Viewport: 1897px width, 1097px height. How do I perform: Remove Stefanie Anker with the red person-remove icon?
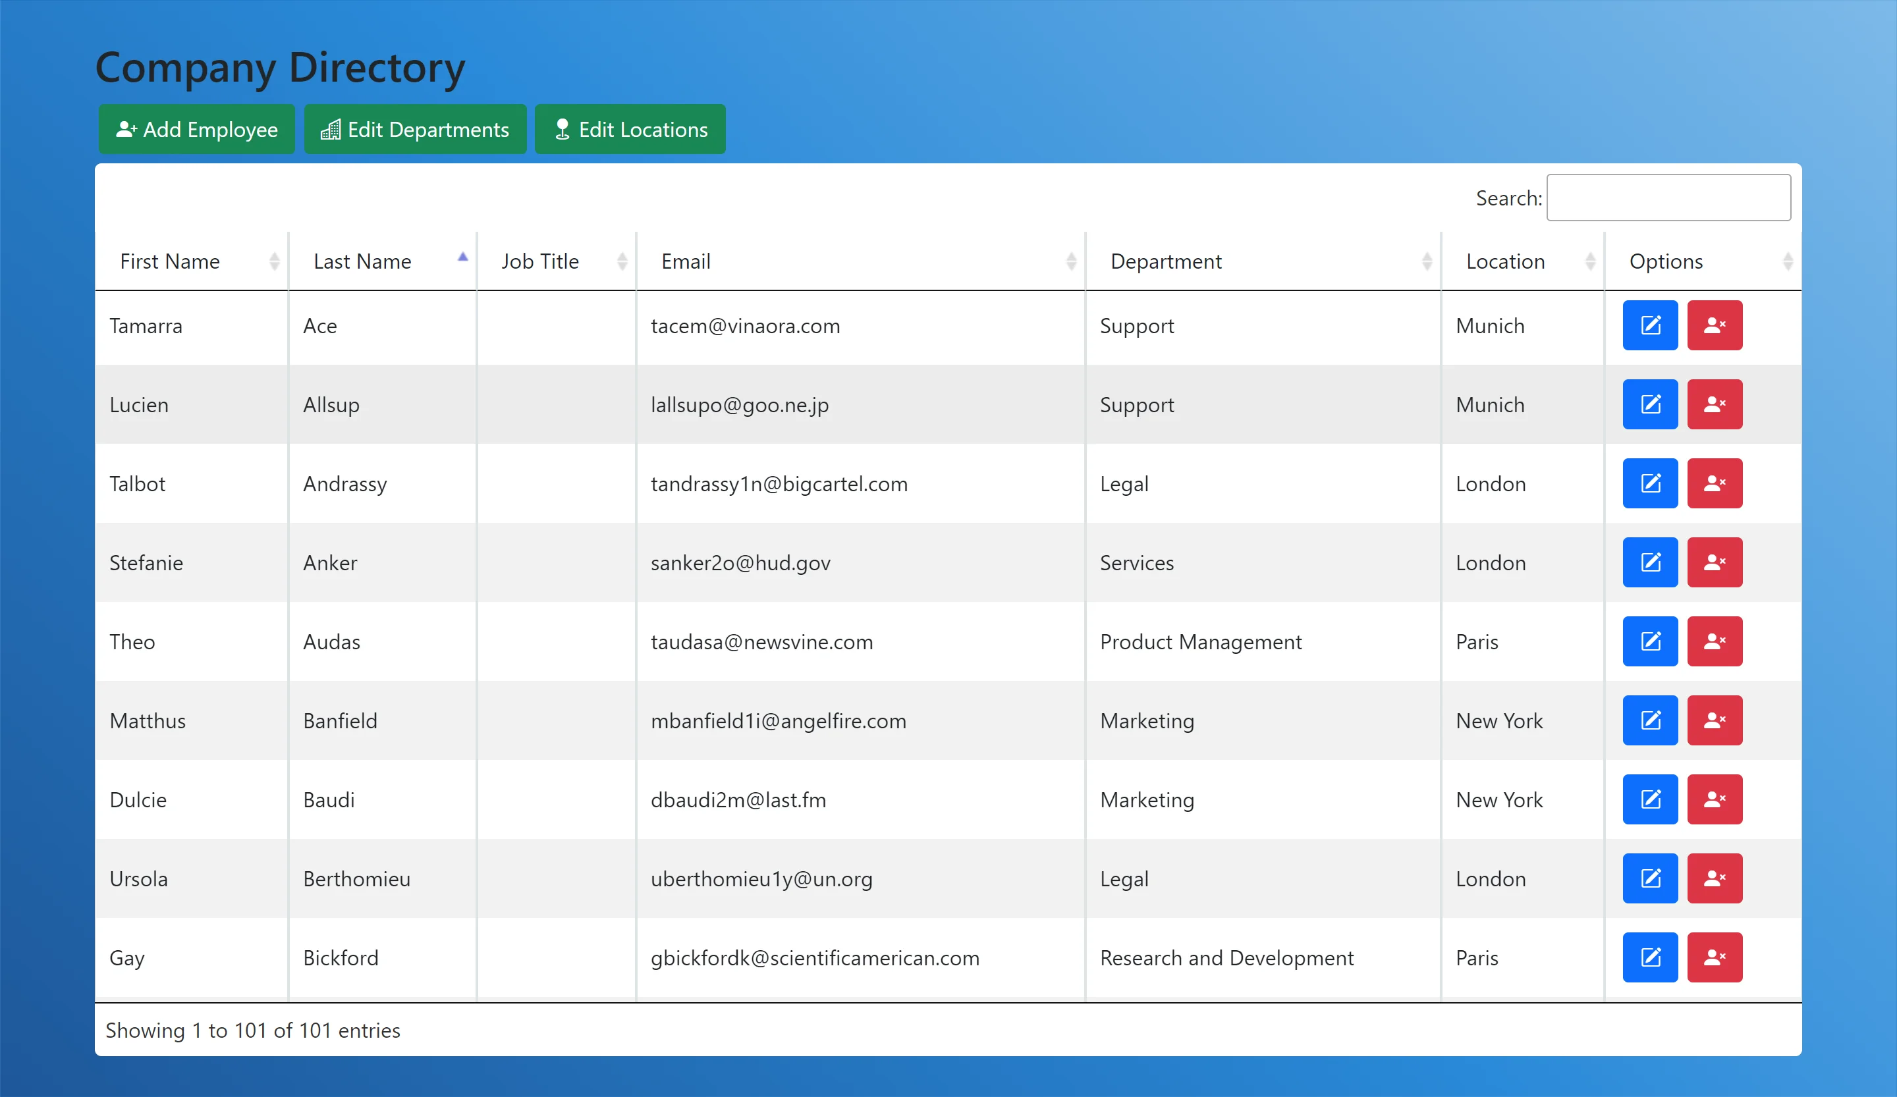[1714, 562]
